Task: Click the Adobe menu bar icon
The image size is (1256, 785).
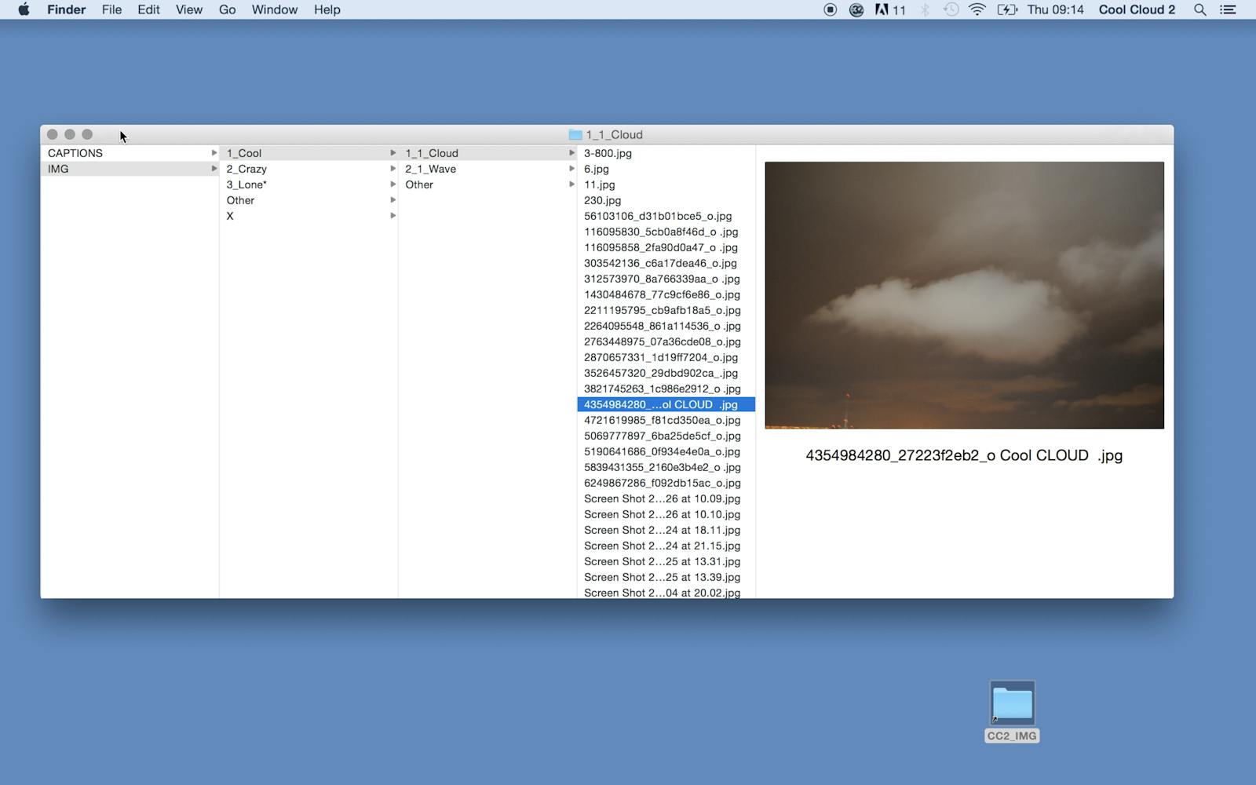Action: pos(883,9)
